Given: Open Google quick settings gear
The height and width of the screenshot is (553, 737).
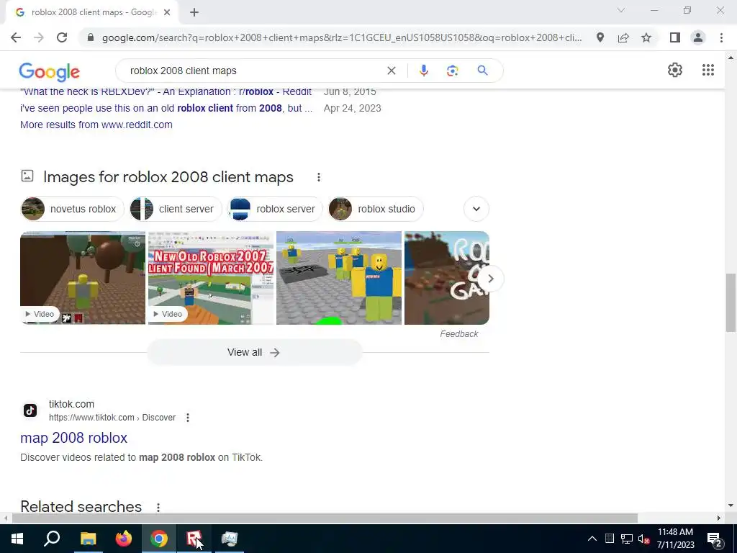Looking at the screenshot, I should coord(675,70).
